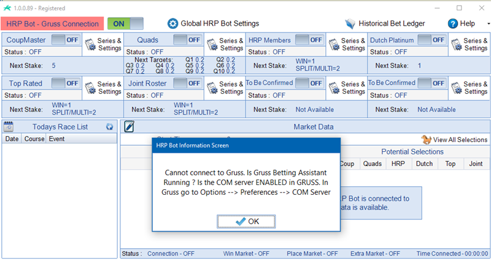Click CoupMaster Next Stake value 5
491x261 pixels.
click(x=53, y=66)
